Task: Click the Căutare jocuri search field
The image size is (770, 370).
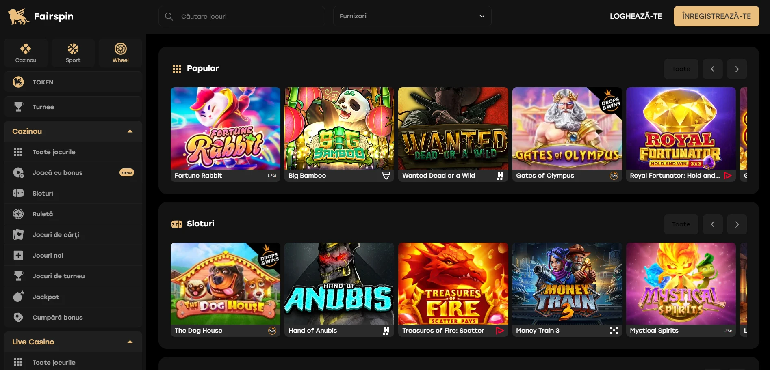Action: click(x=242, y=16)
